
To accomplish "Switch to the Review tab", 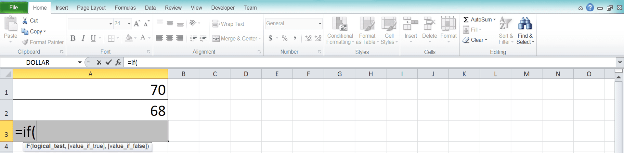I will [173, 8].
